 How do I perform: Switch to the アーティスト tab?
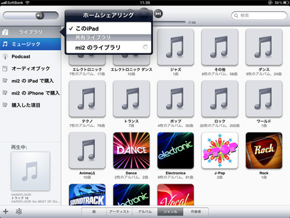119,211
